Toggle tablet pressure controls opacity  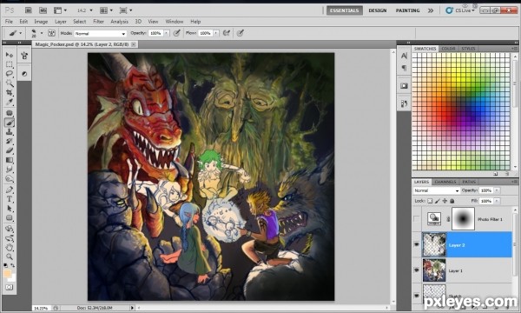pos(176,33)
